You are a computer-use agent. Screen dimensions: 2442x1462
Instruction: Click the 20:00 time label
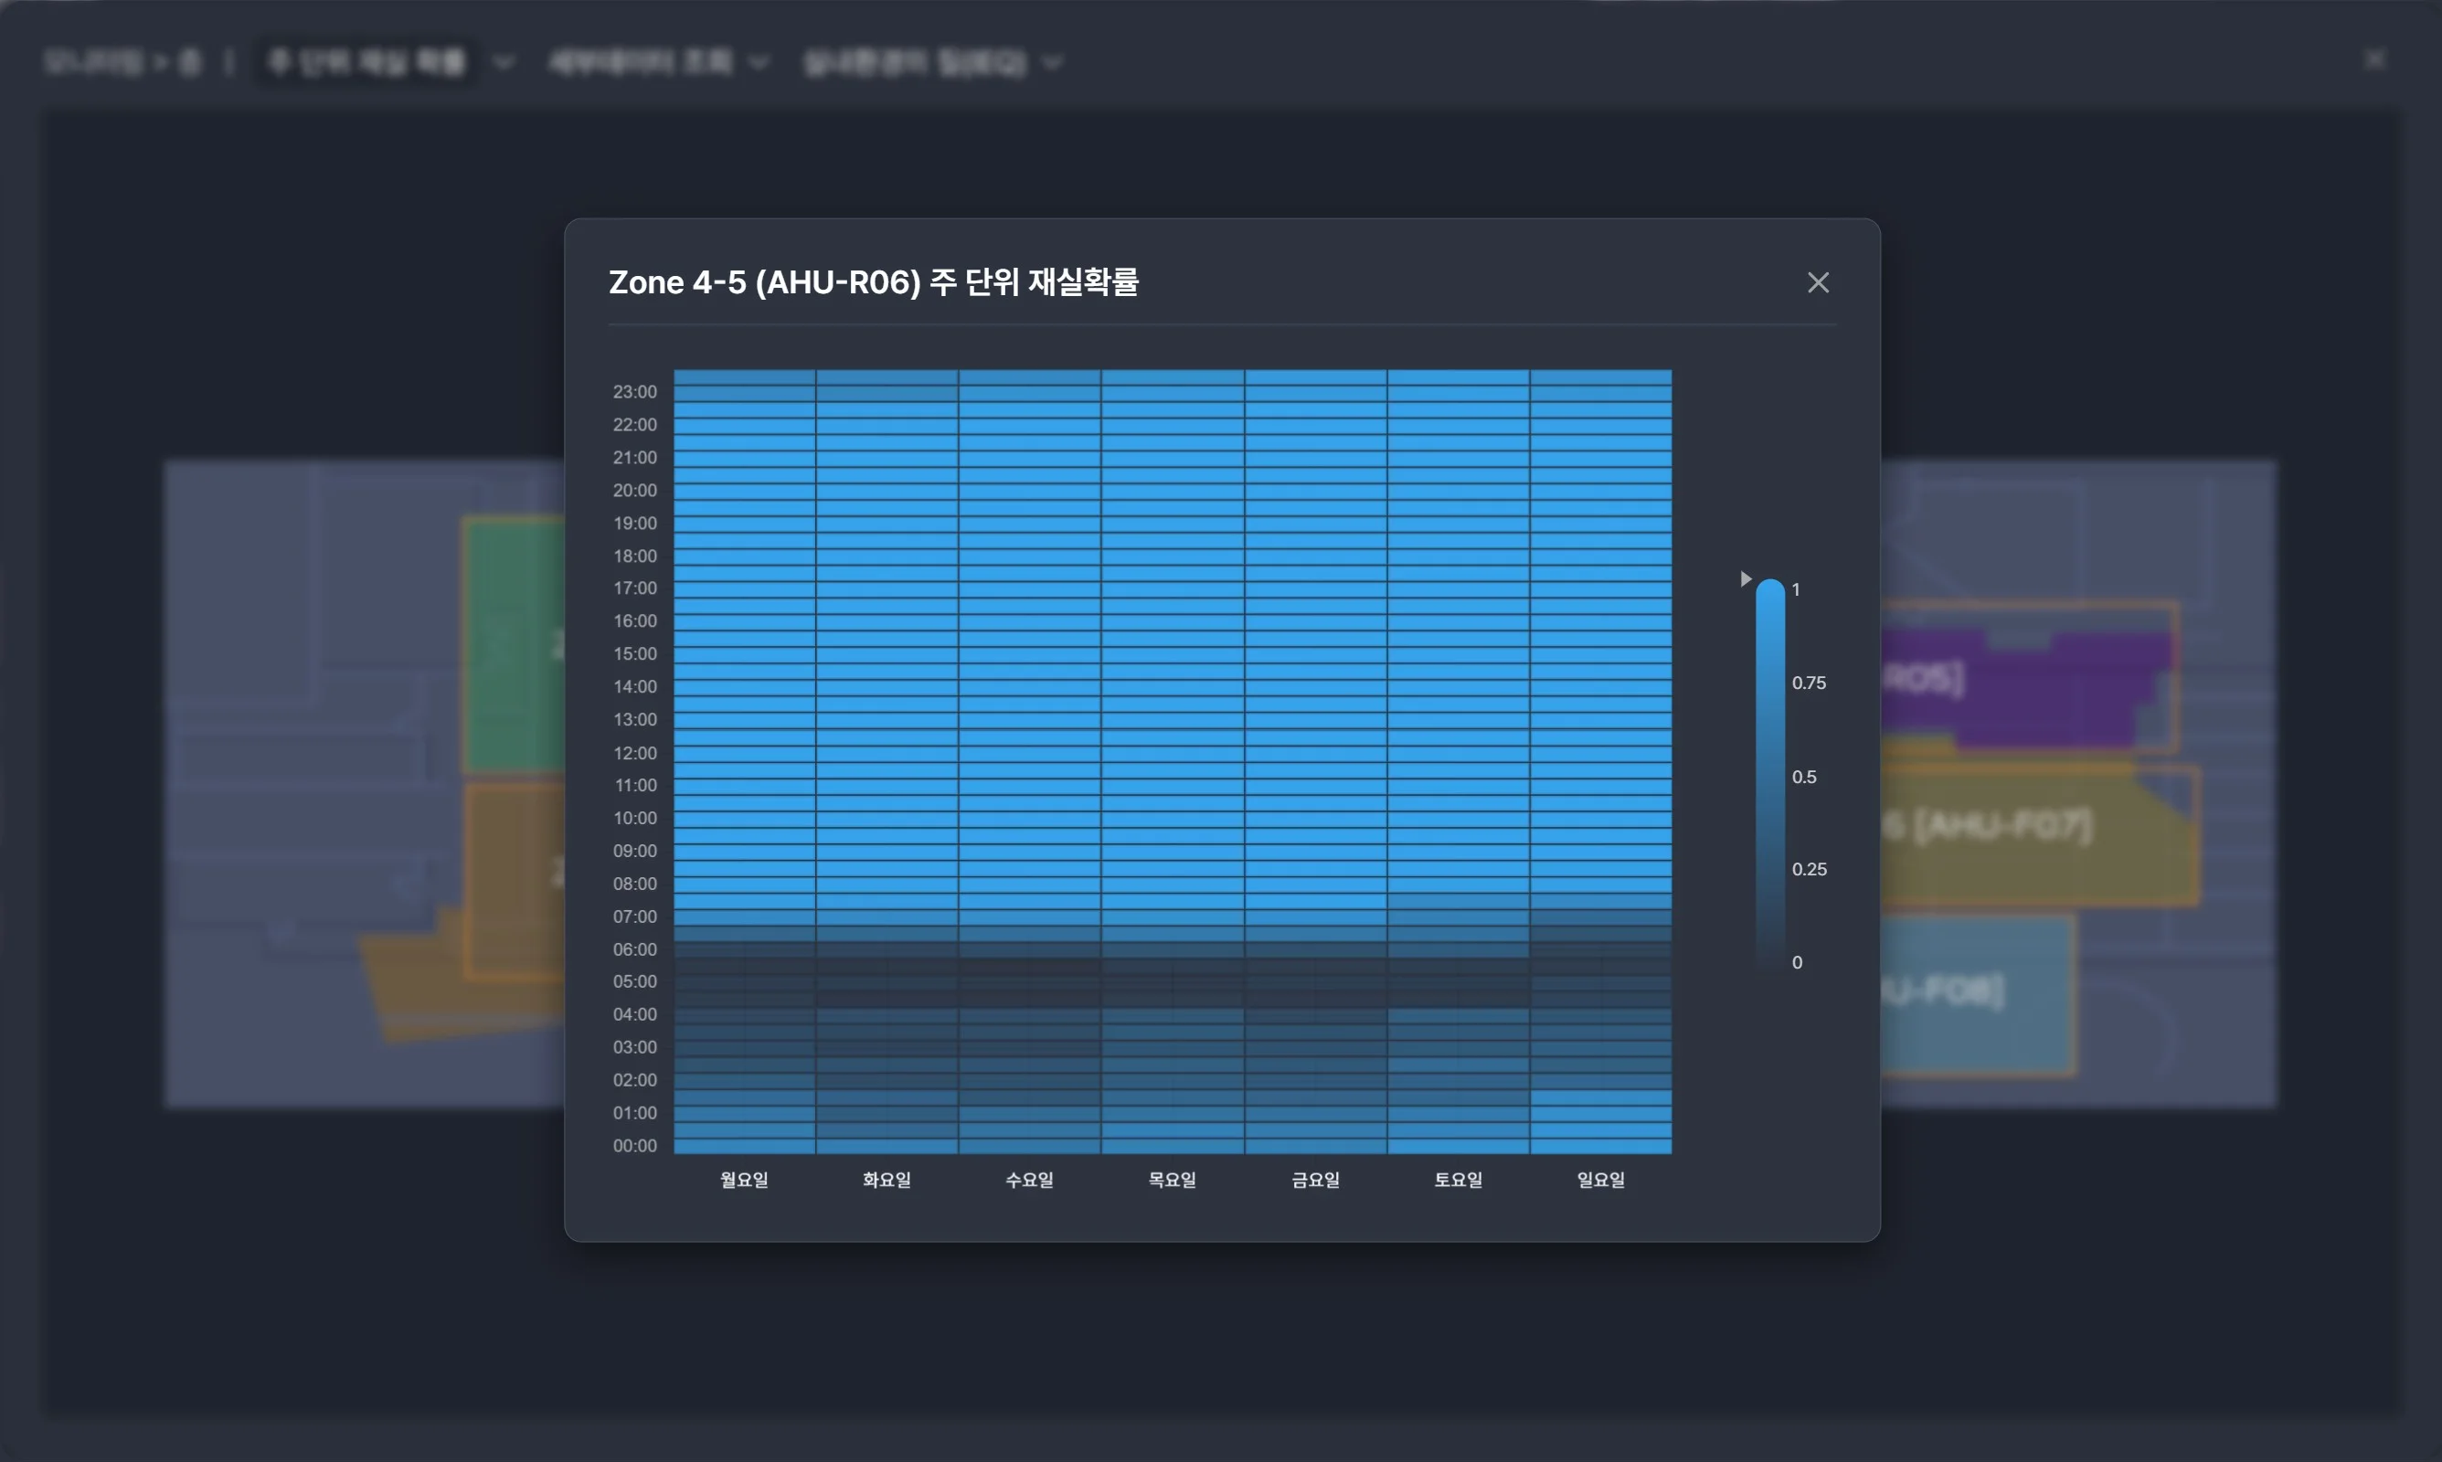click(x=634, y=491)
